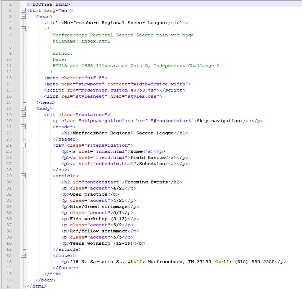Click the closing </footer> tag
This screenshot has height=289, width=302.
tap(66, 268)
